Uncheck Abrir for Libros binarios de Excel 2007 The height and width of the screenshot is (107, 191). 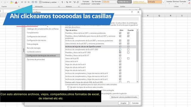tap(120, 44)
